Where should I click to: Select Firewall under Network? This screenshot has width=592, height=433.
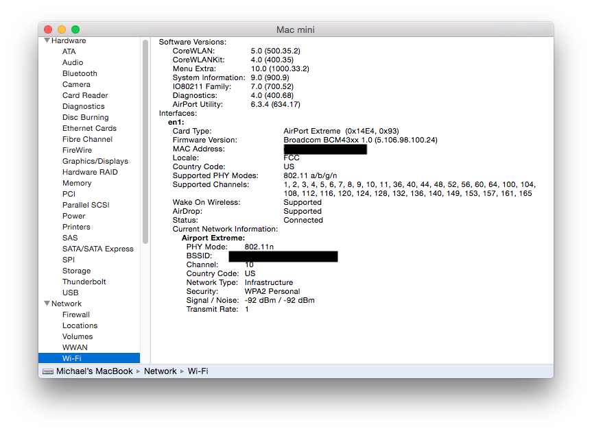(x=76, y=314)
